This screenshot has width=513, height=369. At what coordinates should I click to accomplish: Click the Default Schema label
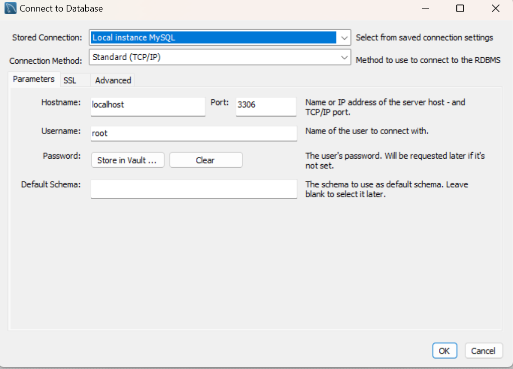click(x=51, y=185)
